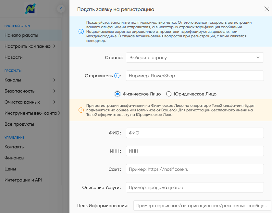The image size is (272, 213).
Task: Click the Отправитель input field
Action: pos(195,76)
